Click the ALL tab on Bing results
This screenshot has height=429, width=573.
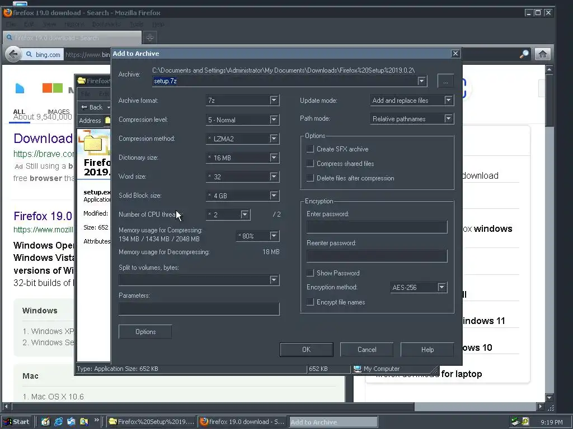coord(19,112)
